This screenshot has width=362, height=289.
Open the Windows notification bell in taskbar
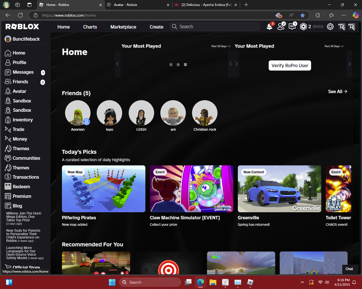click(x=354, y=282)
